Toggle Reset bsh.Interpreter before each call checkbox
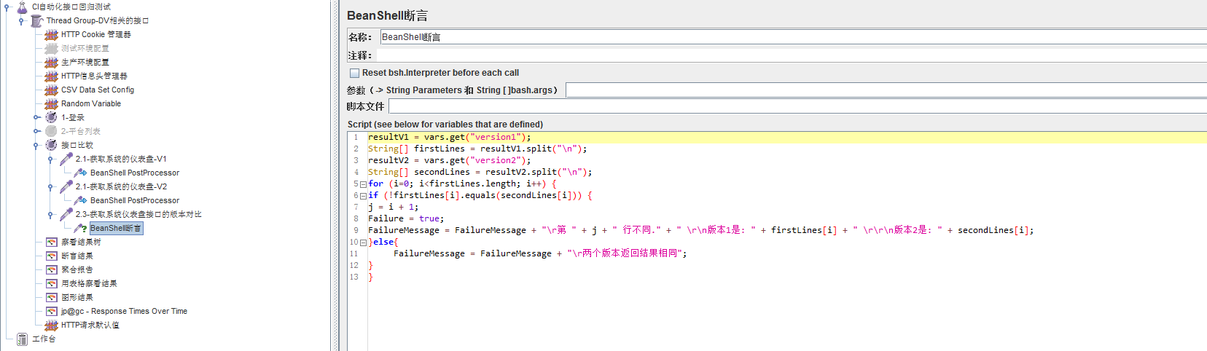 (354, 73)
